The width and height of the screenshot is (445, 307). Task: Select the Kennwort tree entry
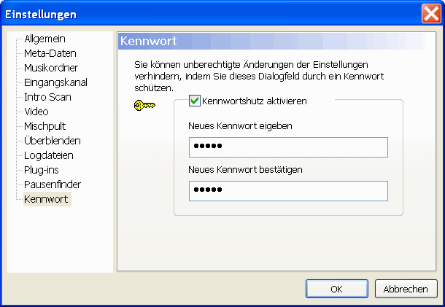pyautogui.click(x=47, y=199)
